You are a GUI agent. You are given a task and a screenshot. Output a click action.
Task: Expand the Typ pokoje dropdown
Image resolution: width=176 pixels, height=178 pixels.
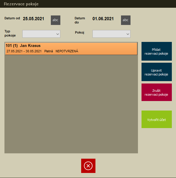41,34
